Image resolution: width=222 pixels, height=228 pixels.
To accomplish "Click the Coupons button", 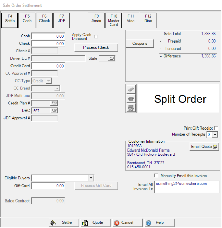I will [x=140, y=44].
